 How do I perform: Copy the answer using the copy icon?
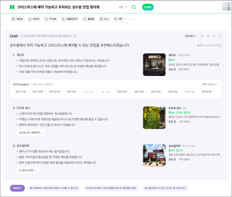[x=202, y=36]
